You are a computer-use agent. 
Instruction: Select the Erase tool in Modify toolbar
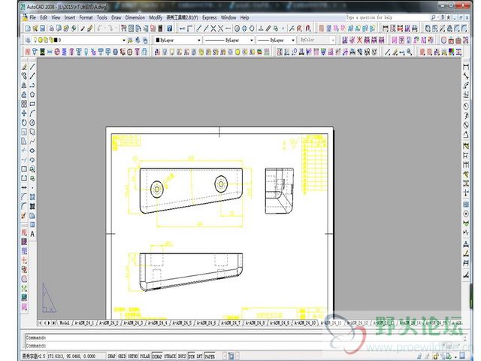point(24,67)
